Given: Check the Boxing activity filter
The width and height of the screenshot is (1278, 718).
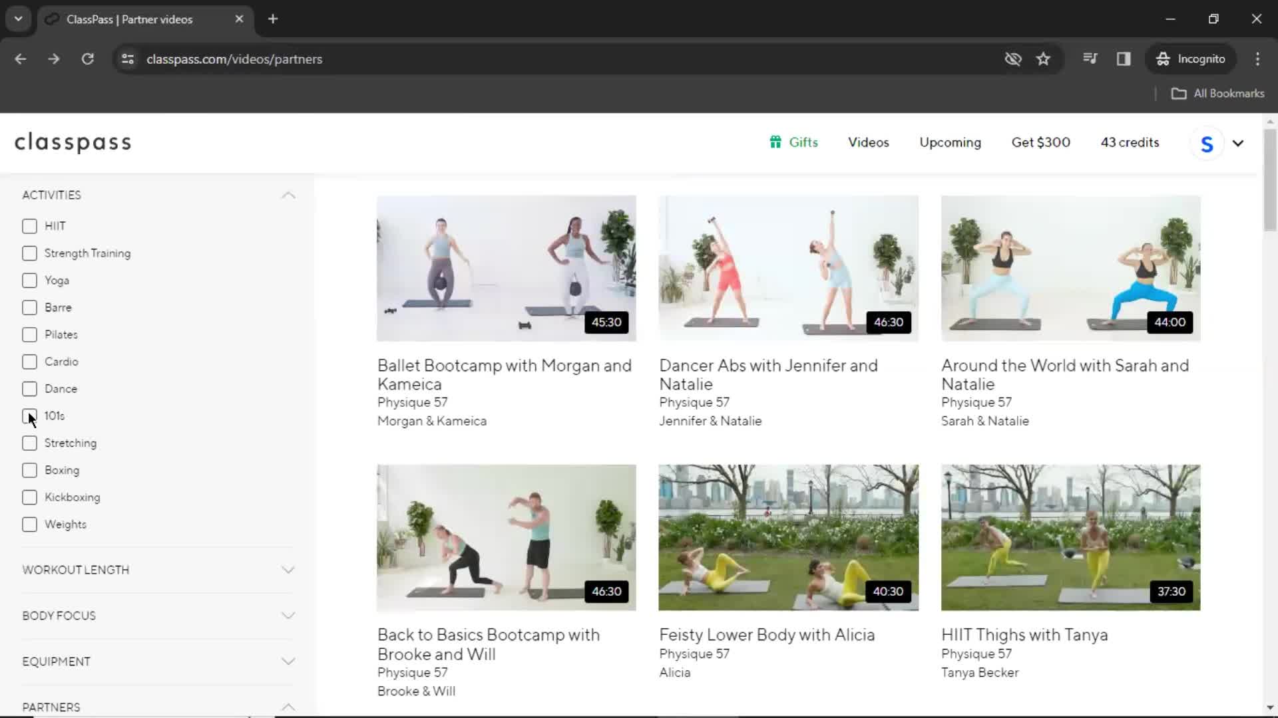Looking at the screenshot, I should (29, 470).
